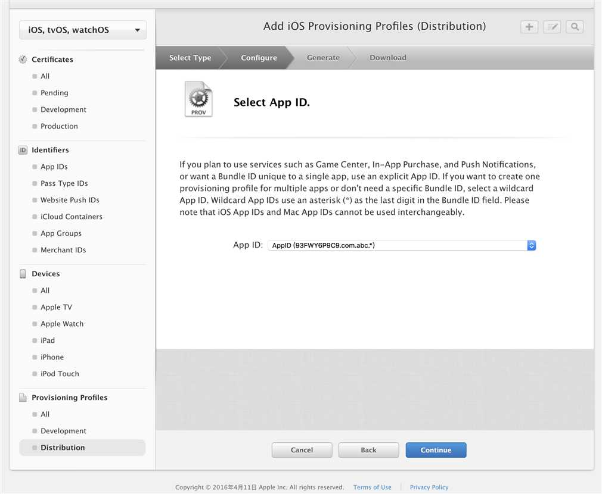The width and height of the screenshot is (602, 494).
Task: Open the App ID selection dropdown
Action: pyautogui.click(x=402, y=245)
